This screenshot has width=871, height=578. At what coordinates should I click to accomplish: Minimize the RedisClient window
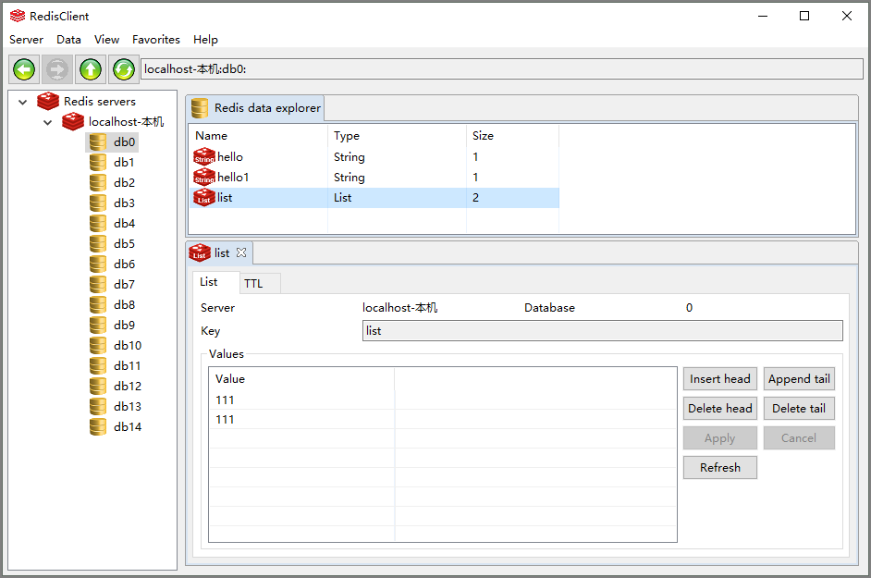pos(763,16)
